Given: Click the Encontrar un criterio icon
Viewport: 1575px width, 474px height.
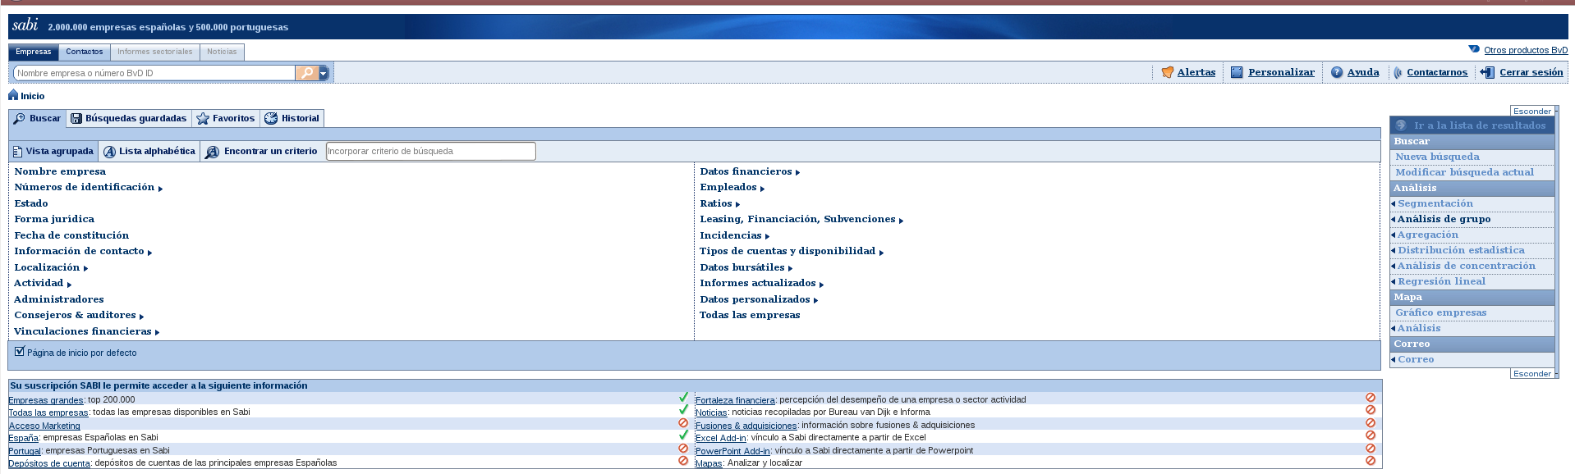Looking at the screenshot, I should [212, 152].
